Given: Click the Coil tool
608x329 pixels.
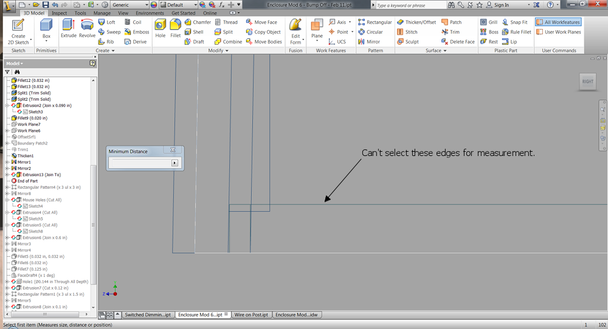Looking at the screenshot, I should pyautogui.click(x=133, y=22).
